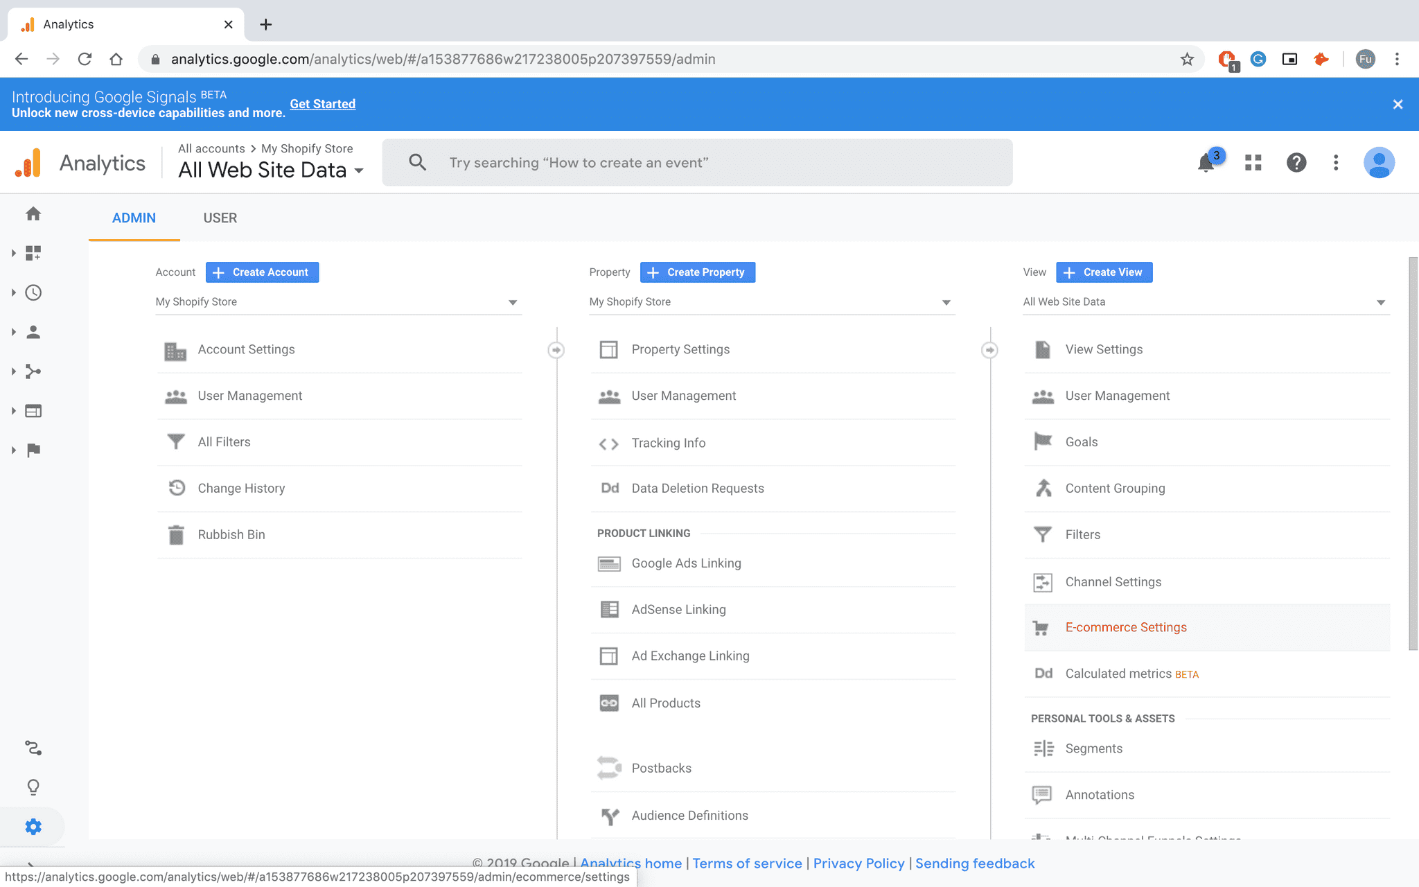Screen dimensions: 1419x887
Task: Click the Help question mark icon
Action: [x=1296, y=163]
